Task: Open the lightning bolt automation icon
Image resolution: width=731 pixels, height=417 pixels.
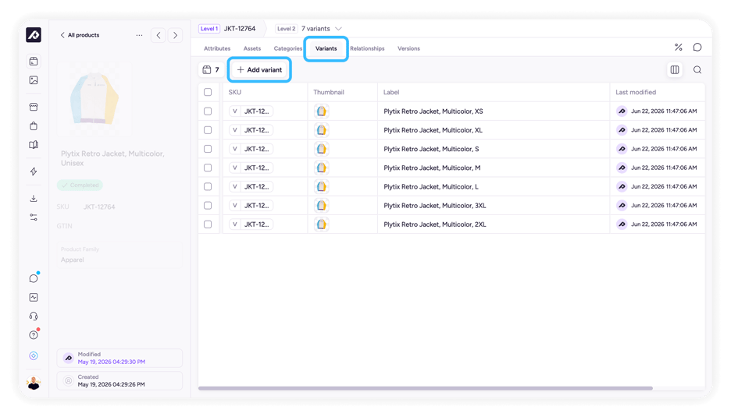Action: click(x=34, y=171)
